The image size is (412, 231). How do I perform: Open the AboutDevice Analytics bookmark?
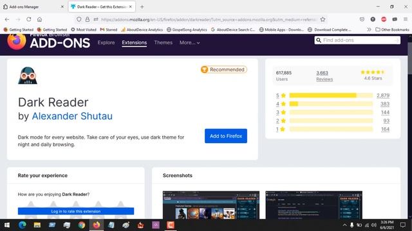pos(142,30)
